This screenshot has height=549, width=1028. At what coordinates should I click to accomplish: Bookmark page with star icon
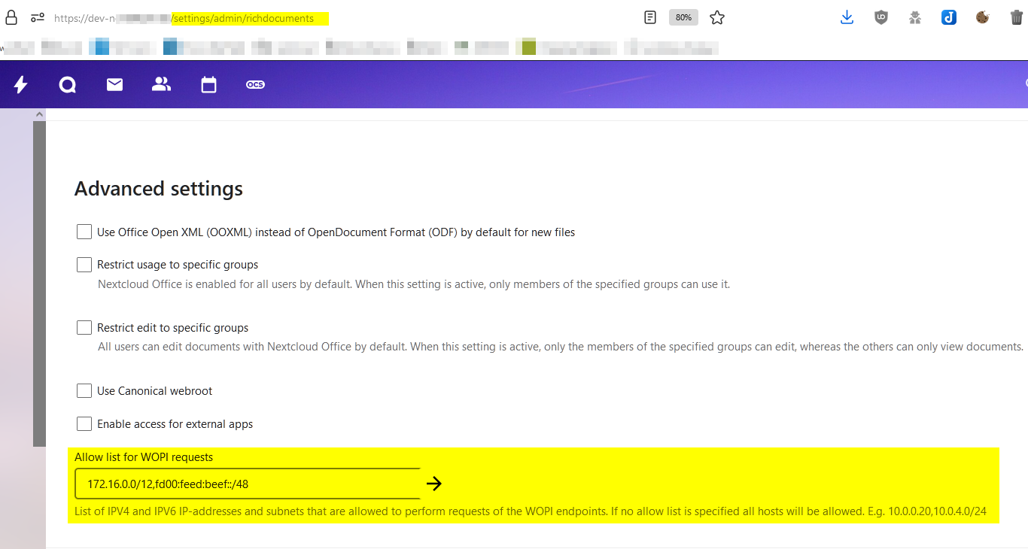pos(717,17)
